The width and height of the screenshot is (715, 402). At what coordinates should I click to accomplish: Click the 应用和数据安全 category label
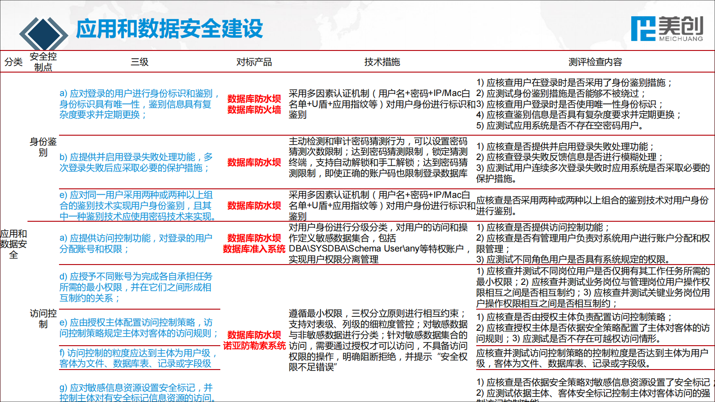[14, 244]
